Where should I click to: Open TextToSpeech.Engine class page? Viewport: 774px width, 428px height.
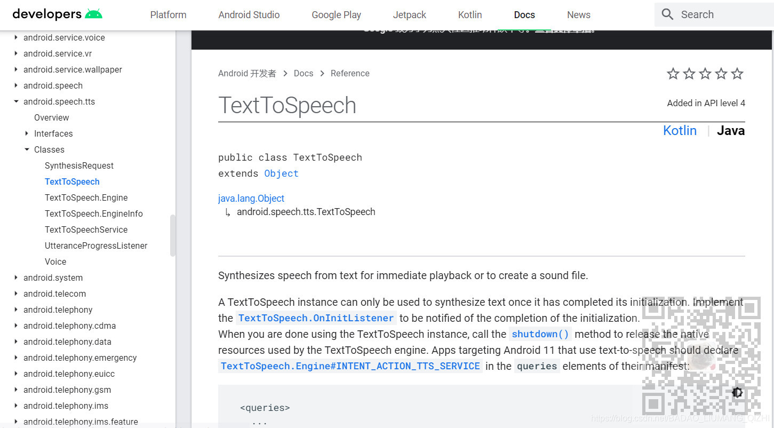click(x=86, y=197)
